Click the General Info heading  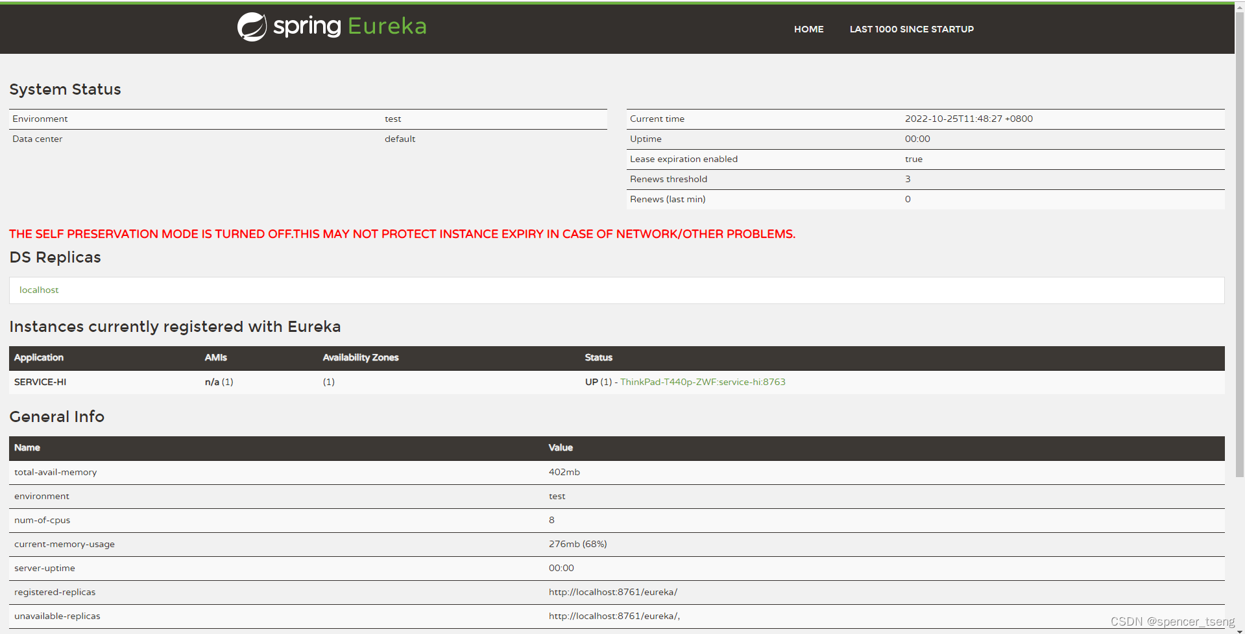[x=57, y=417]
